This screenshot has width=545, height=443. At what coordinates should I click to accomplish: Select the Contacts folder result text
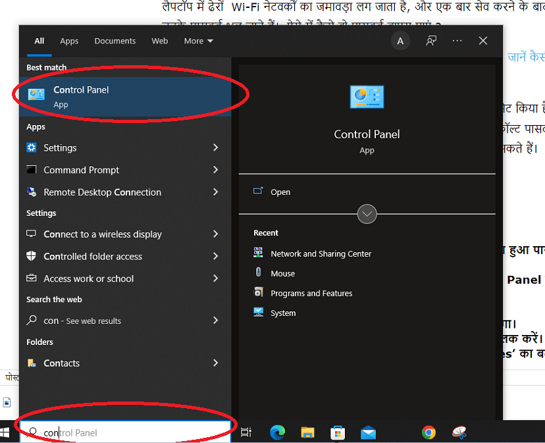[61, 363]
